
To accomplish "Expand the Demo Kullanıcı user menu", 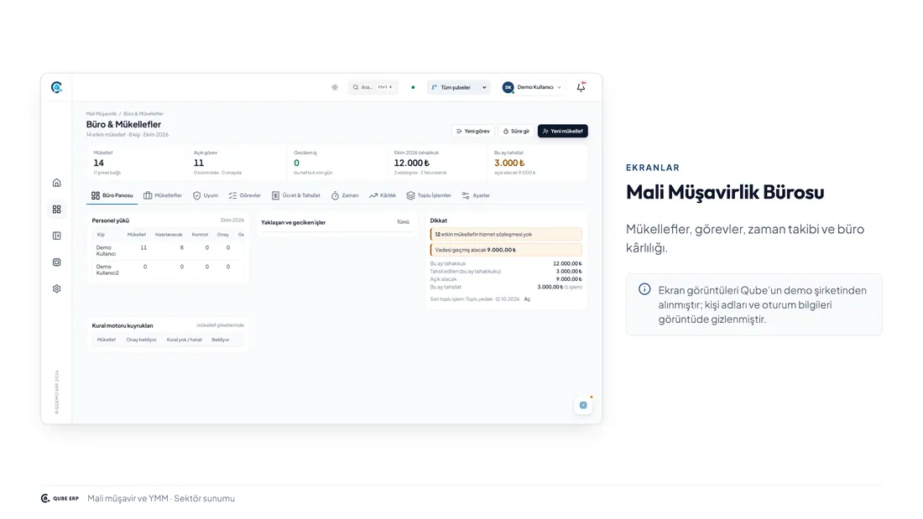I will tap(532, 88).
